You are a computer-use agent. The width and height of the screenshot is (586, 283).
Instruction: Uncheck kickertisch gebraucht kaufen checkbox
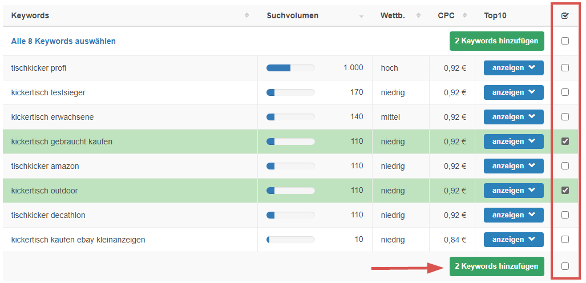(565, 141)
